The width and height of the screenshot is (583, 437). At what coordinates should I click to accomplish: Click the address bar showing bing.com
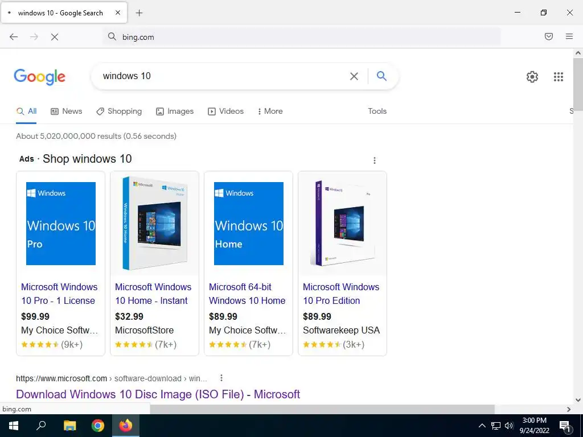[x=302, y=37]
